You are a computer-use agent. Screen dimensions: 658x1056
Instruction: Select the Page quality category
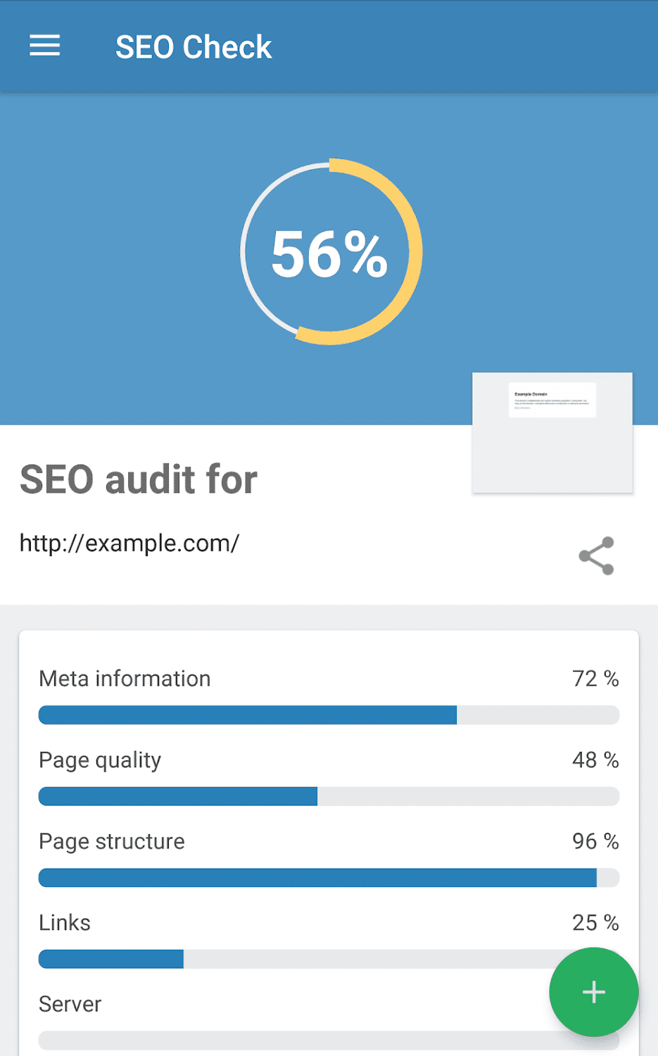[x=100, y=760]
